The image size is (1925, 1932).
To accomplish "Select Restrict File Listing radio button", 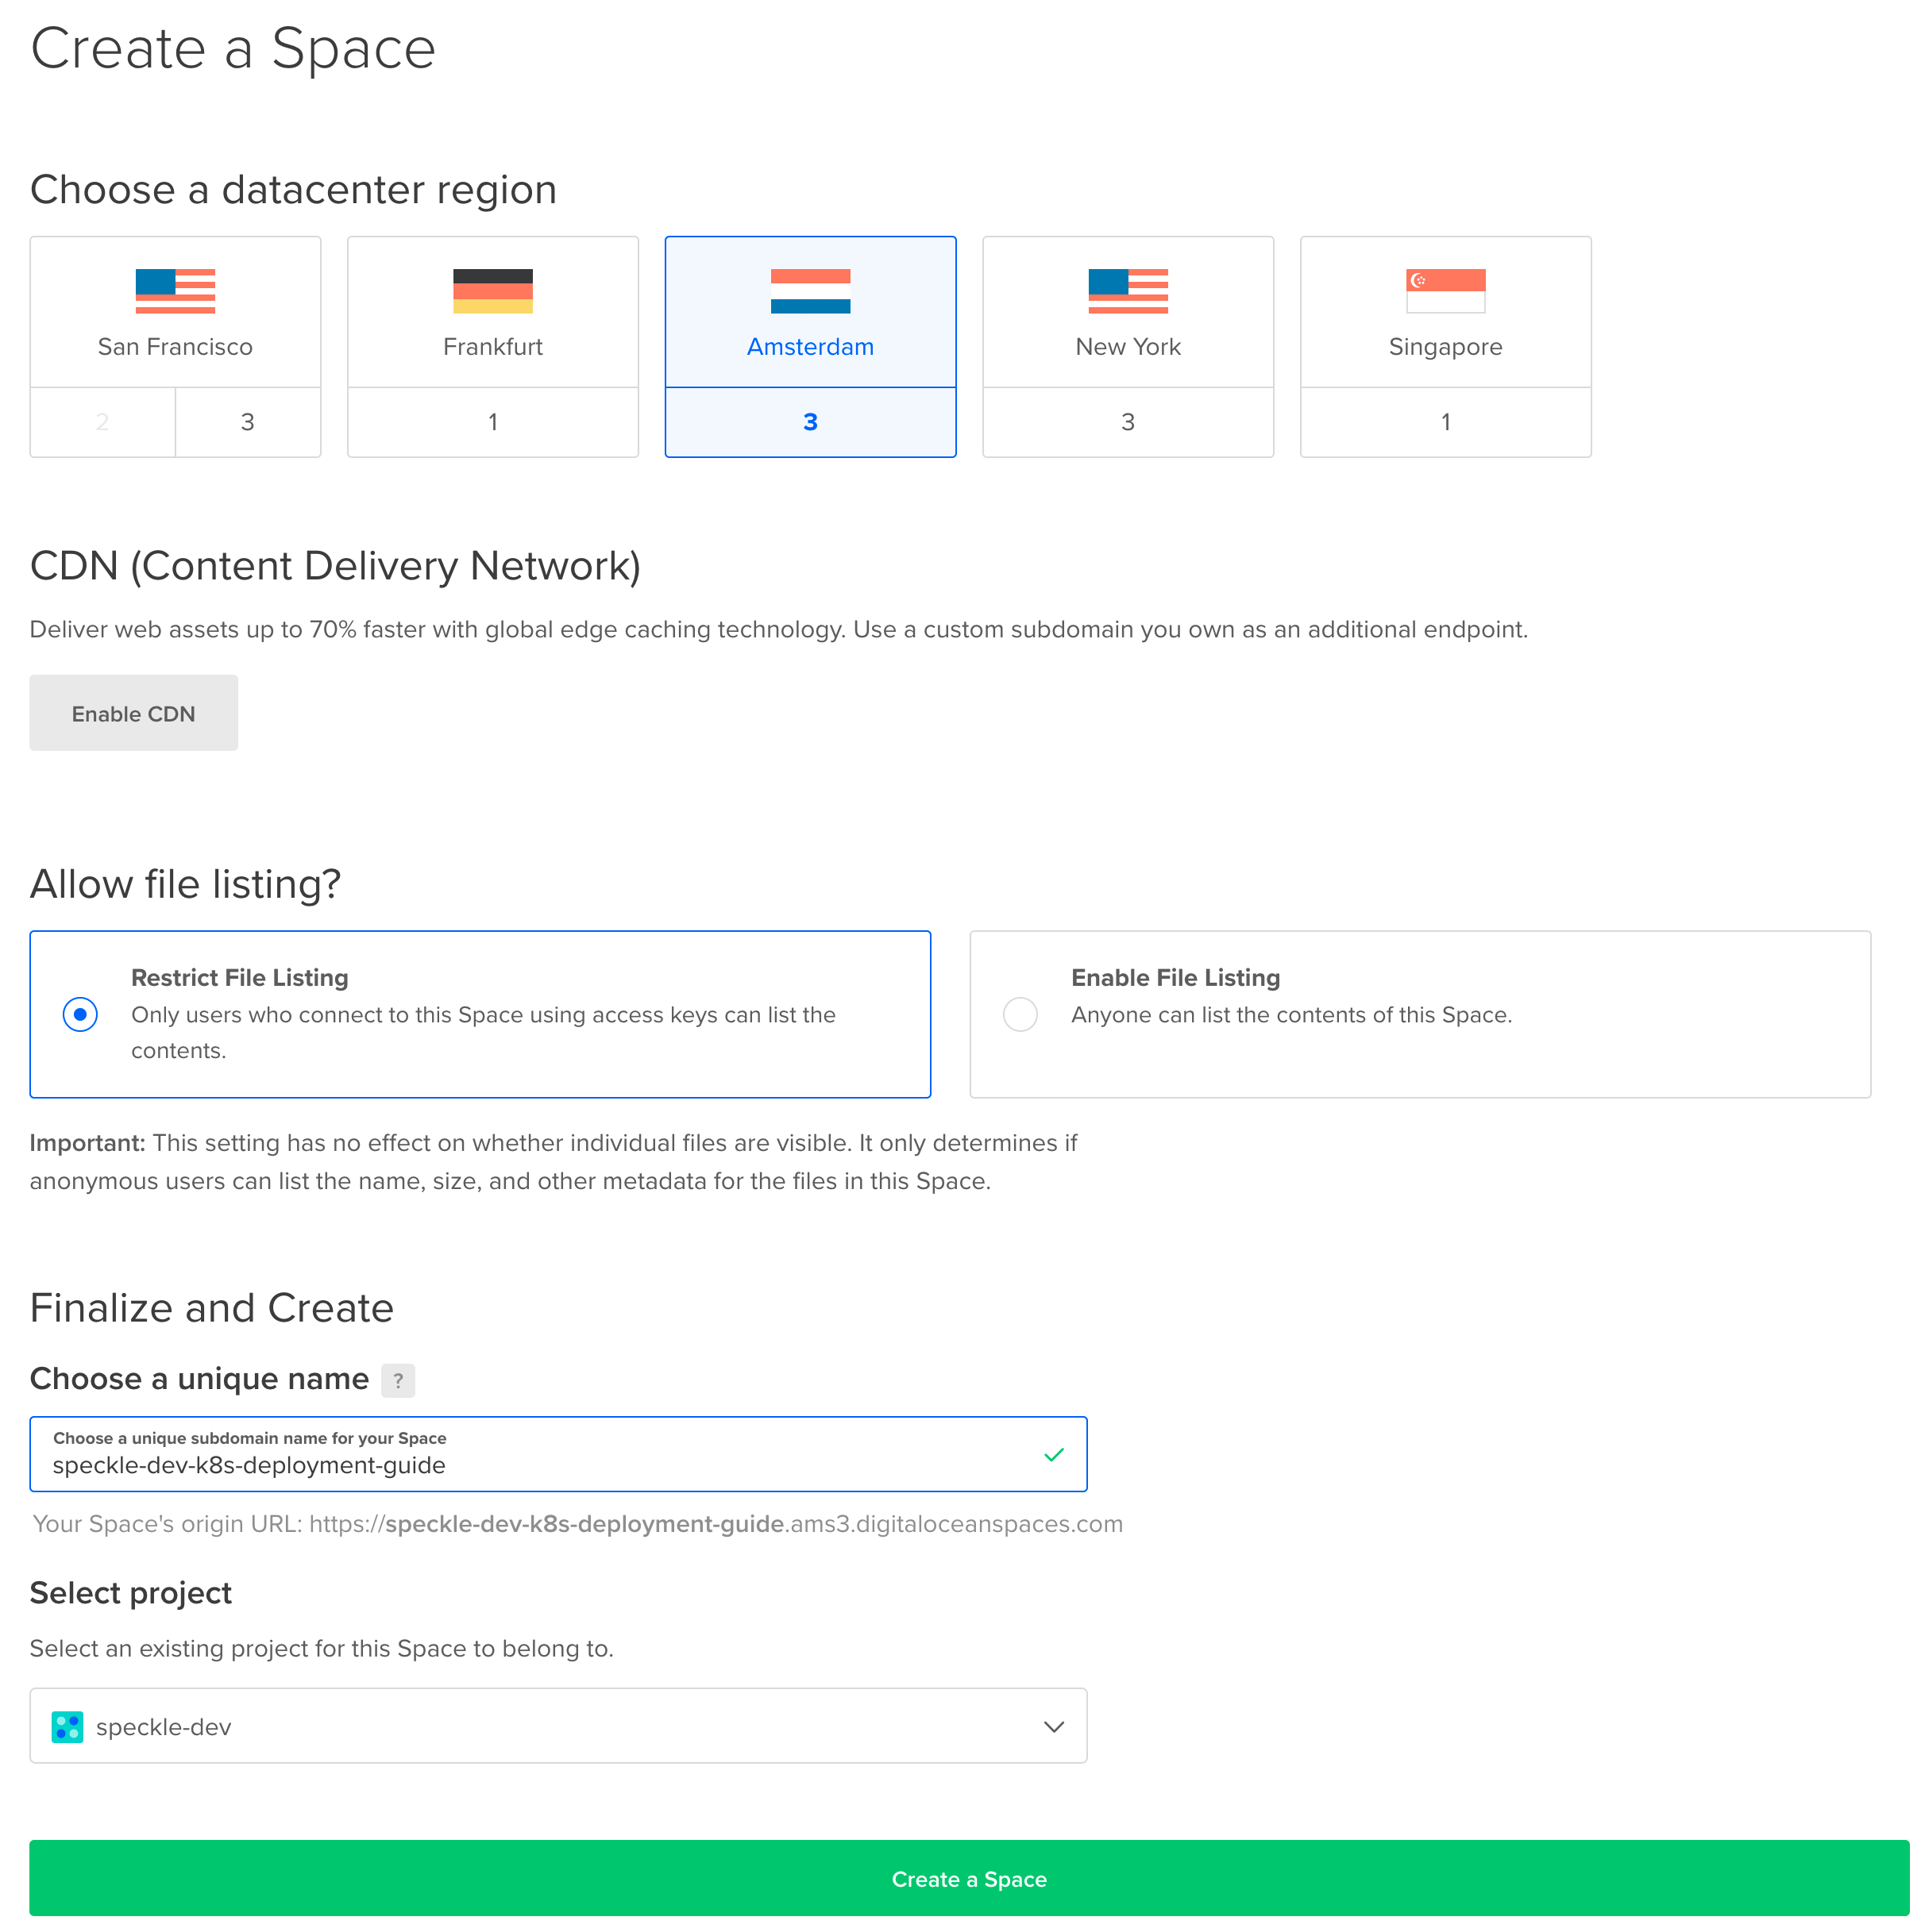I will coord(80,1014).
